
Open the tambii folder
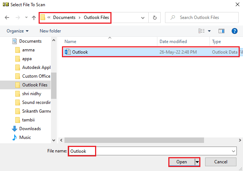click(x=28, y=120)
